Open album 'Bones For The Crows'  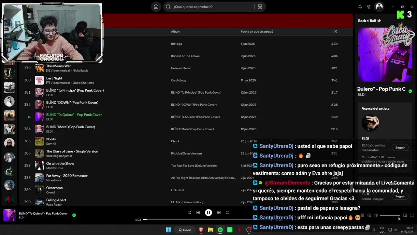point(185,56)
